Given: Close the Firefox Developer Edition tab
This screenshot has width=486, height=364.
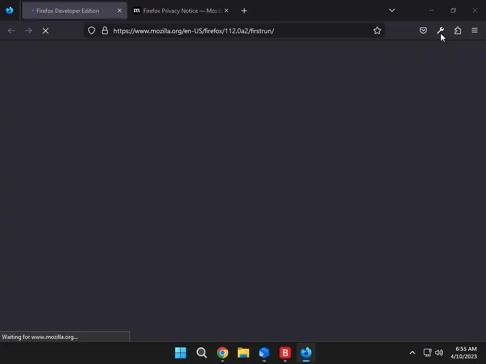Looking at the screenshot, I should (120, 10).
